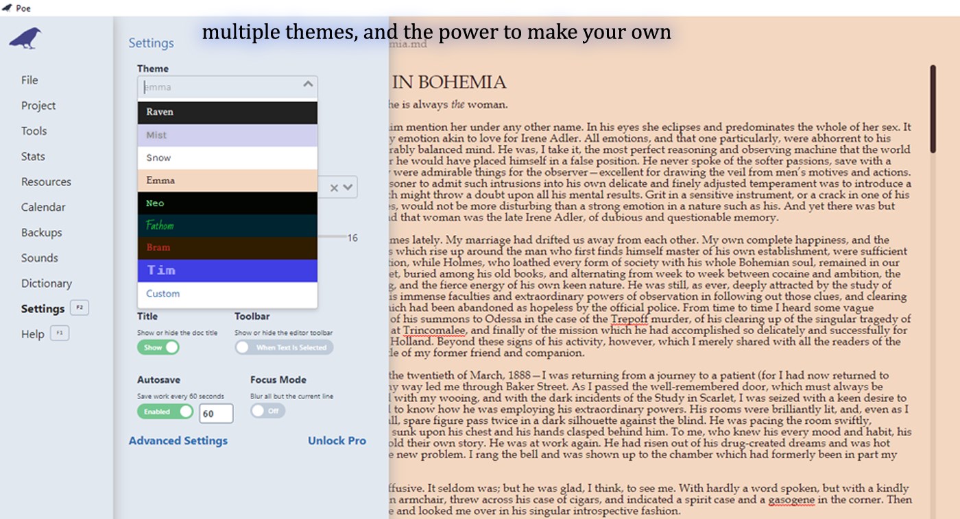The image size is (960, 519).
Task: Click the underlined word gasogene
Action: (x=792, y=500)
